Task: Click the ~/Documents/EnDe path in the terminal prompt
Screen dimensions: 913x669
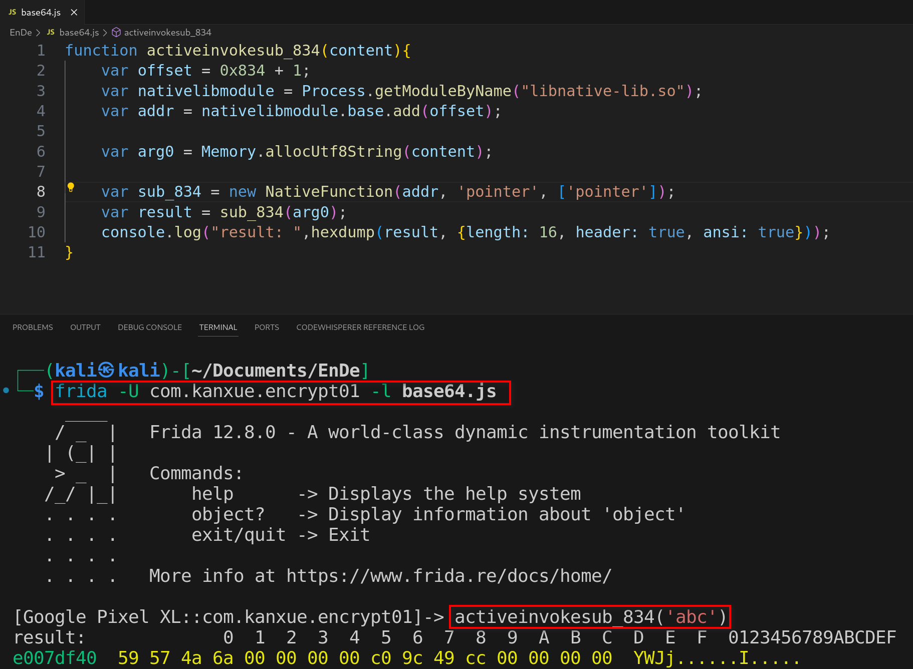Action: (276, 371)
